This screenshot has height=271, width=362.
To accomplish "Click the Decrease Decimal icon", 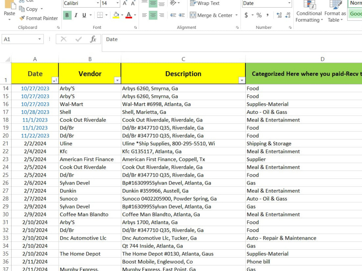I will click(x=288, y=15).
